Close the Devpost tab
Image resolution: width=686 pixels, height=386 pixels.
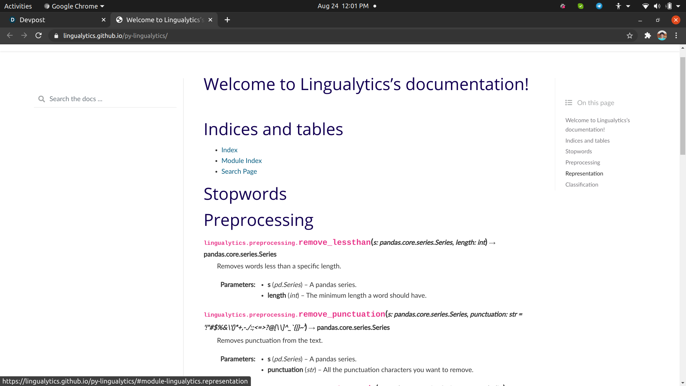pos(104,20)
